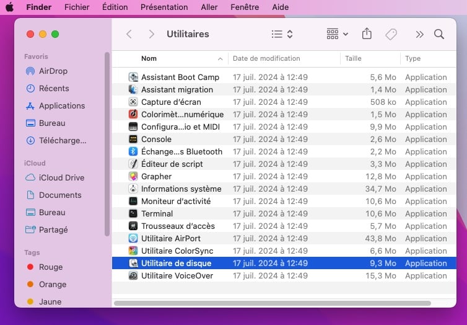The height and width of the screenshot is (325, 467).
Task: Open the Aller menu
Action: pos(209,7)
